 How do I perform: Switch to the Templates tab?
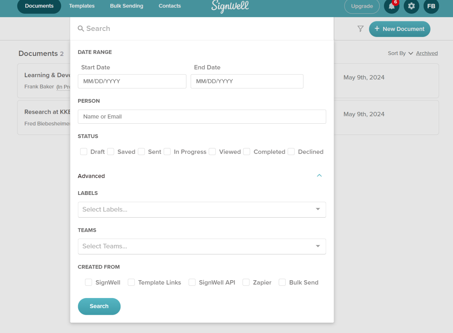click(x=82, y=6)
